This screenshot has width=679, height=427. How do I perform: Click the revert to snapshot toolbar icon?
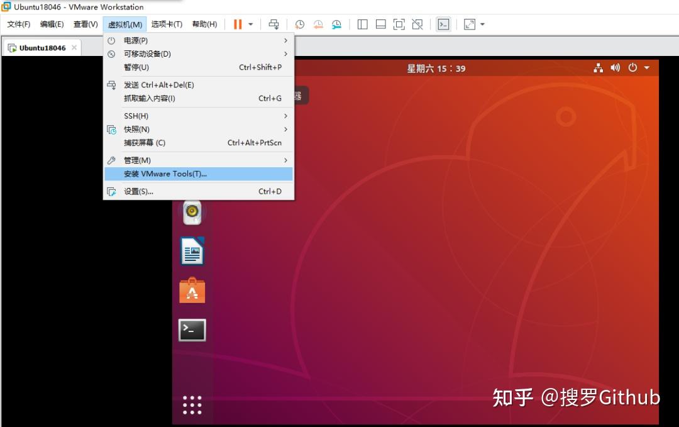pos(318,25)
